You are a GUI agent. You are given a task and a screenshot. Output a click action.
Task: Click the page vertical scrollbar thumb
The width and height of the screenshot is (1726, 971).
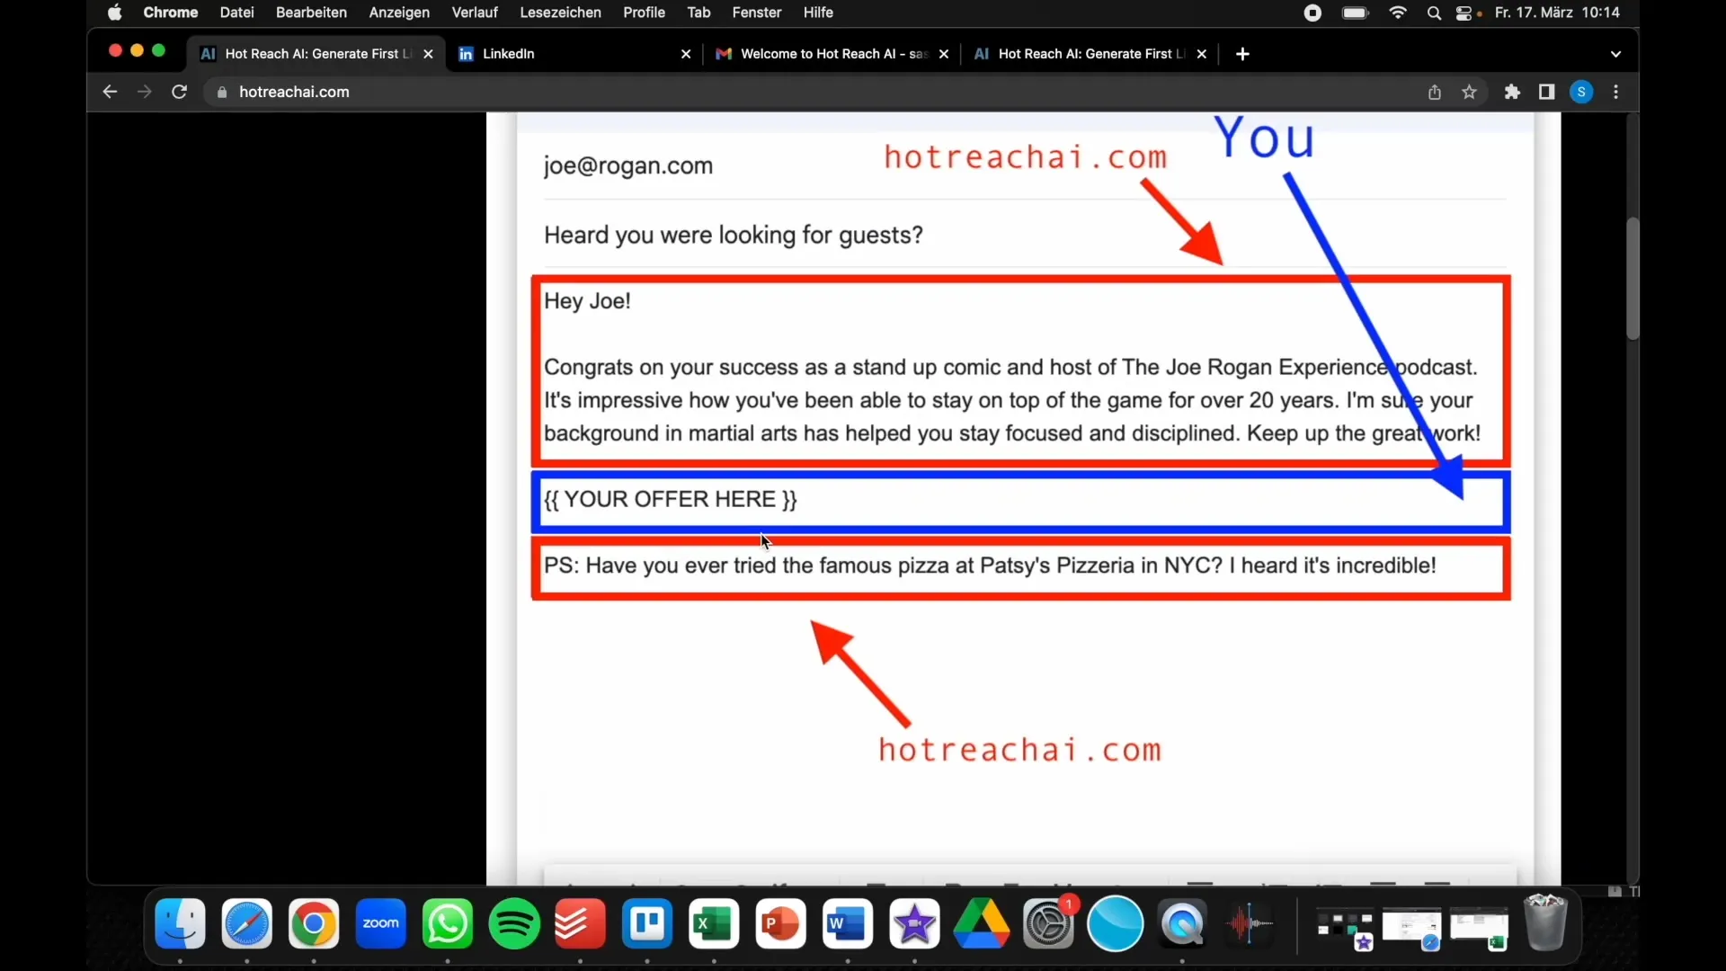1633,278
